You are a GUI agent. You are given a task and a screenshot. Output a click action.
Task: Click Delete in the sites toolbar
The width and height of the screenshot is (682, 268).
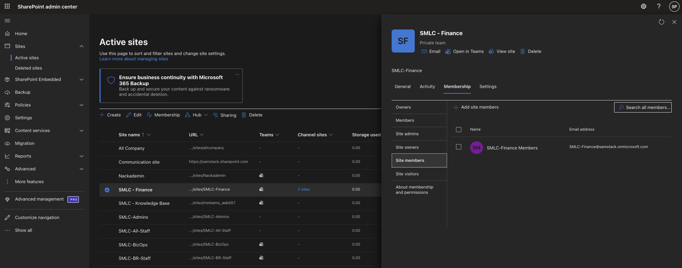252,115
